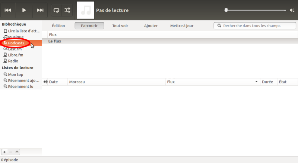Toggle shuffle mode
298x163 pixels.
point(67,10)
